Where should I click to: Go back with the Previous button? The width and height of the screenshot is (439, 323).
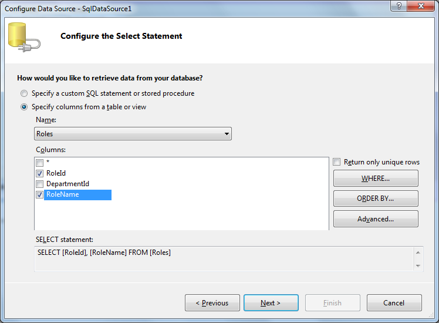[212, 303]
